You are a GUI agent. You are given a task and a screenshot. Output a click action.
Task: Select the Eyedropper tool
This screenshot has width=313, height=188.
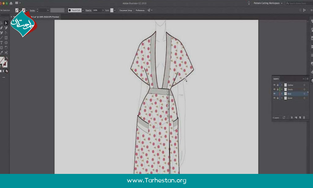pos(1,53)
